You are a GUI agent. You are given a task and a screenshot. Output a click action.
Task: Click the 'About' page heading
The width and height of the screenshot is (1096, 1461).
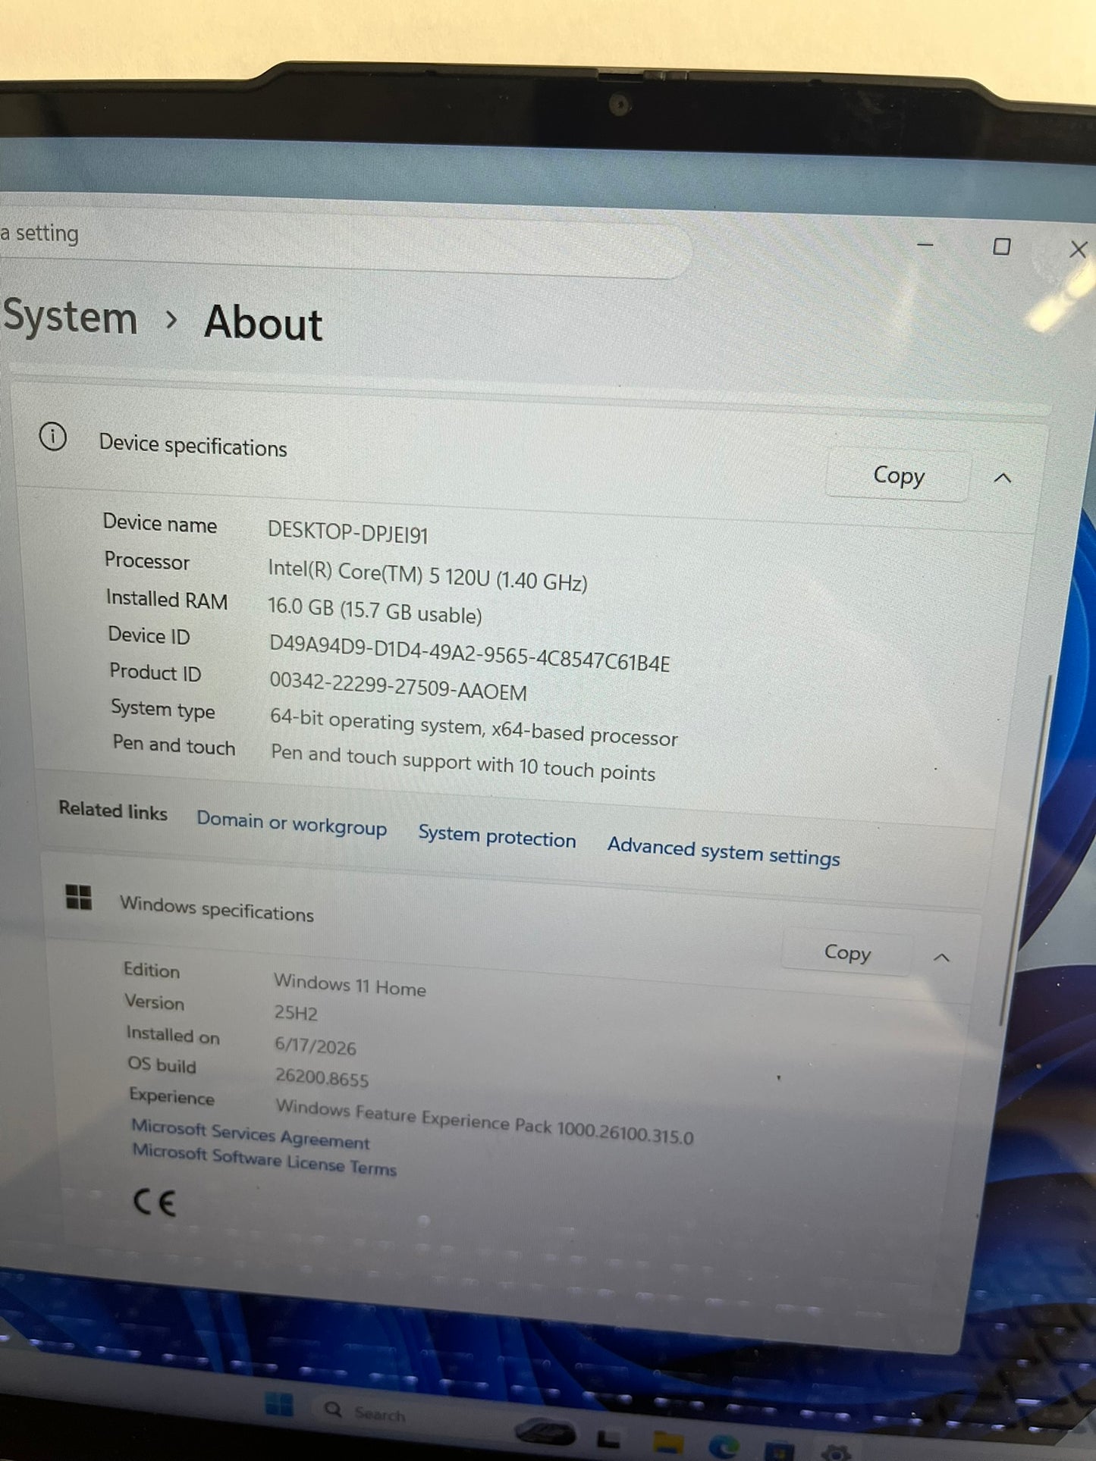(x=263, y=324)
